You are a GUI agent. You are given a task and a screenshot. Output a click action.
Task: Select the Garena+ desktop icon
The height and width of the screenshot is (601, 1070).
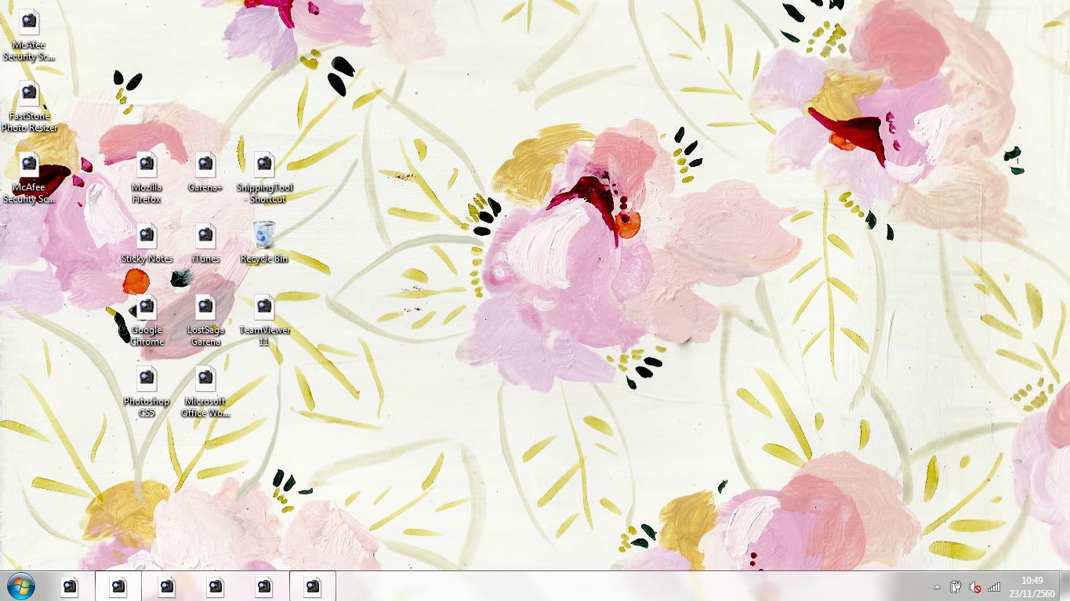pyautogui.click(x=205, y=165)
